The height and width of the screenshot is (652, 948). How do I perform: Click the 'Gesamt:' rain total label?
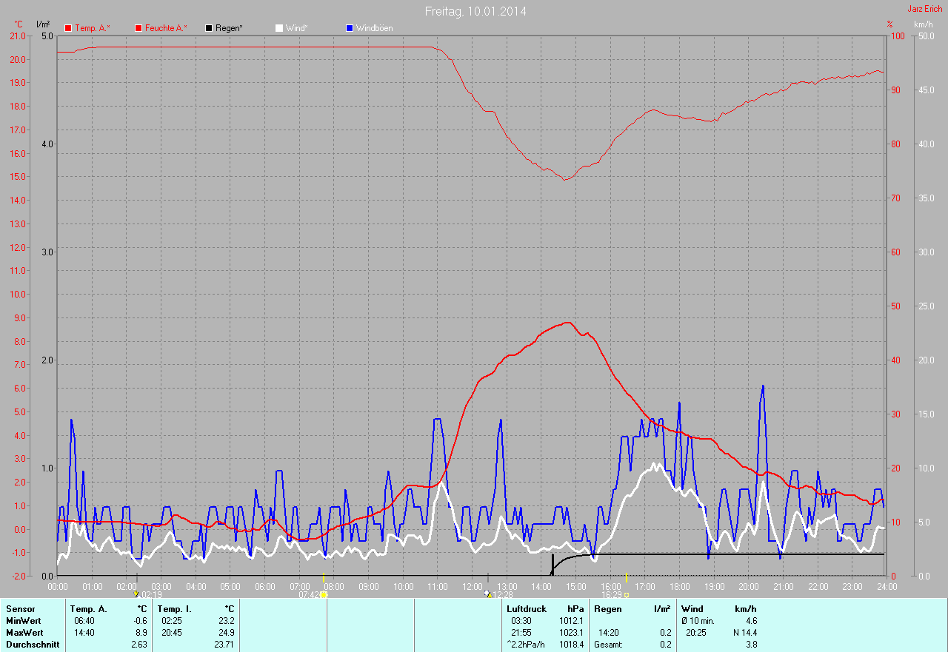point(608,645)
